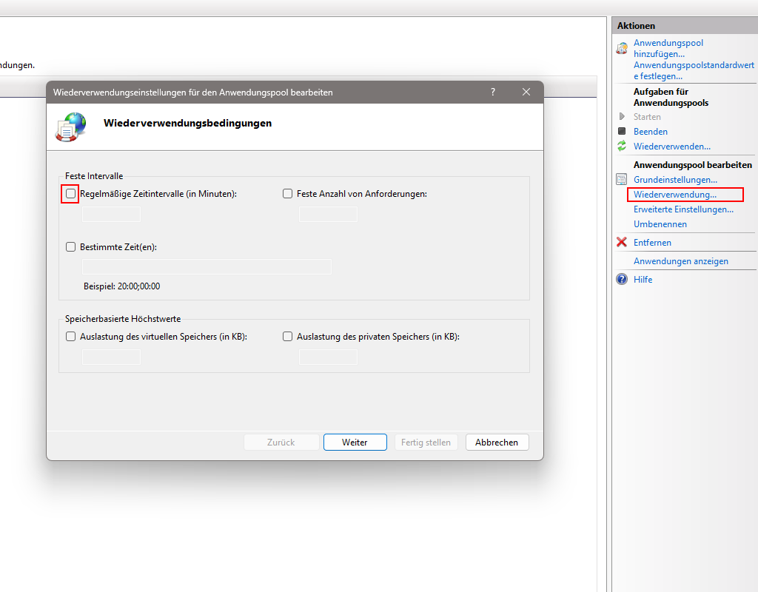Click the add application pool icon
The width and height of the screenshot is (758, 592).
pyautogui.click(x=622, y=48)
